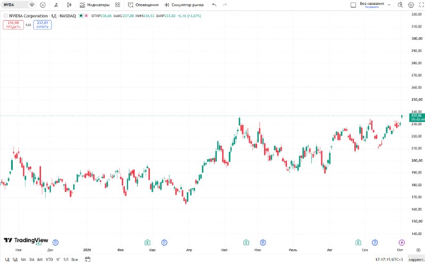Click the green market status dot

(81, 16)
